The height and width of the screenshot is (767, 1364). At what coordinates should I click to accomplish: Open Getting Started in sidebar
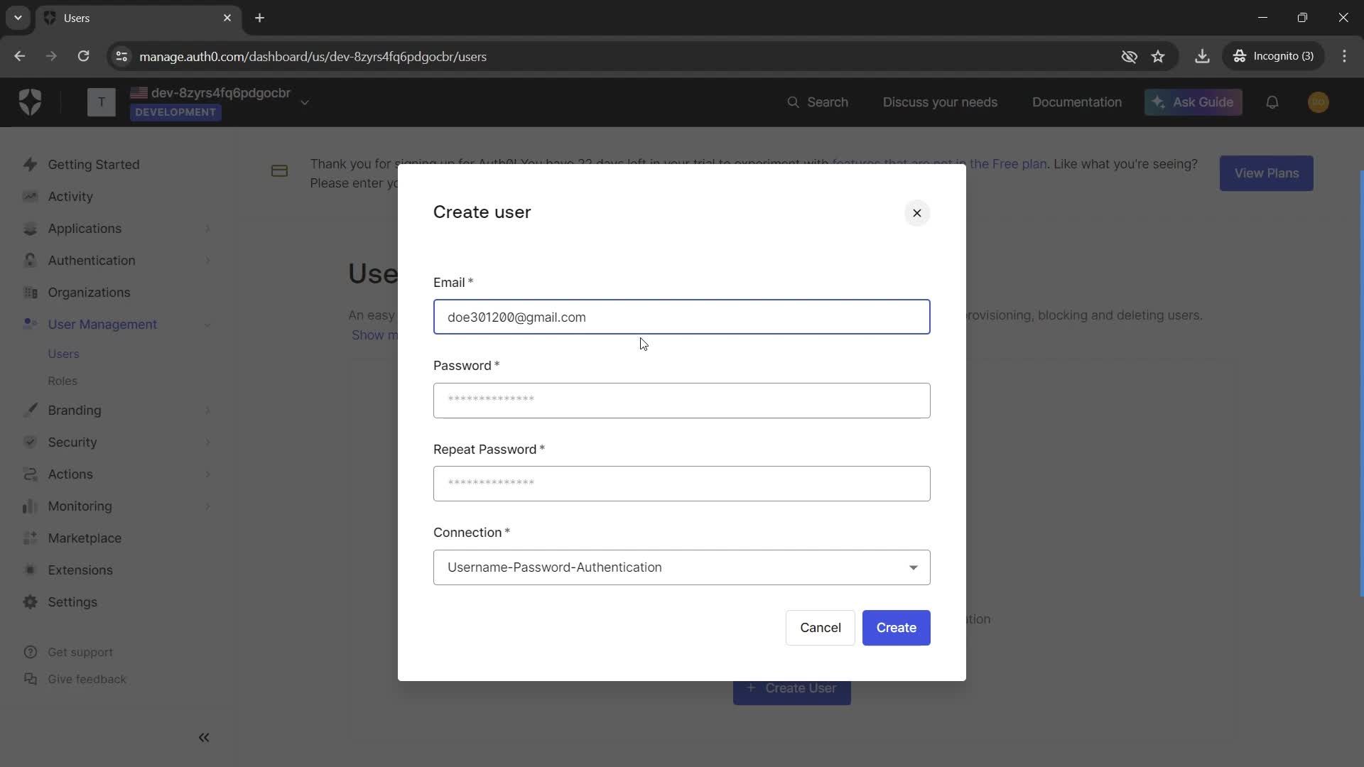[x=93, y=165]
